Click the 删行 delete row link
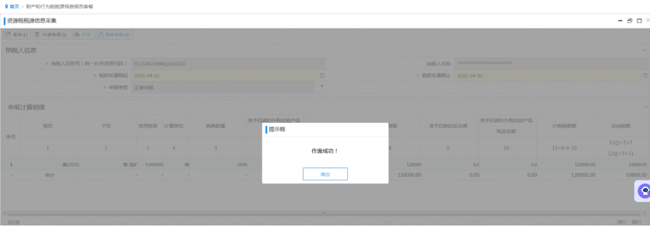The width and height of the screenshot is (650, 226). [x=637, y=222]
